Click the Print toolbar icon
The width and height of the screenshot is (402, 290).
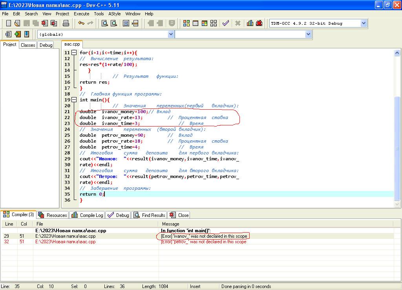point(66,24)
